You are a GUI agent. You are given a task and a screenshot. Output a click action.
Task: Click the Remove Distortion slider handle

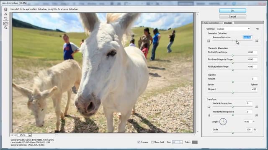pos(236,41)
